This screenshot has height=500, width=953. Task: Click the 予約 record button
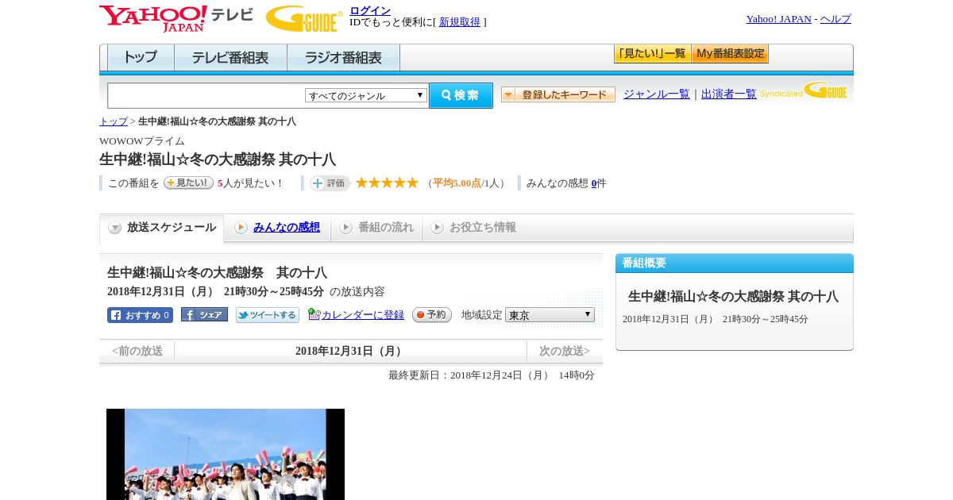(431, 315)
